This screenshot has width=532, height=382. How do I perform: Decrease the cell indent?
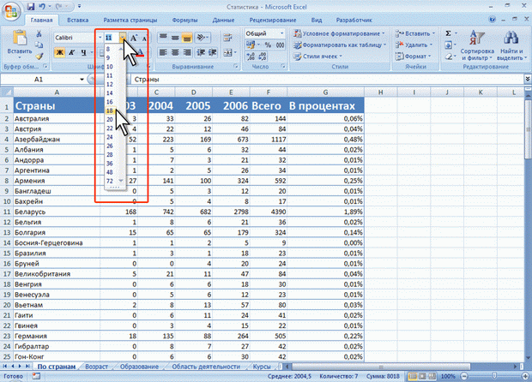click(x=201, y=52)
